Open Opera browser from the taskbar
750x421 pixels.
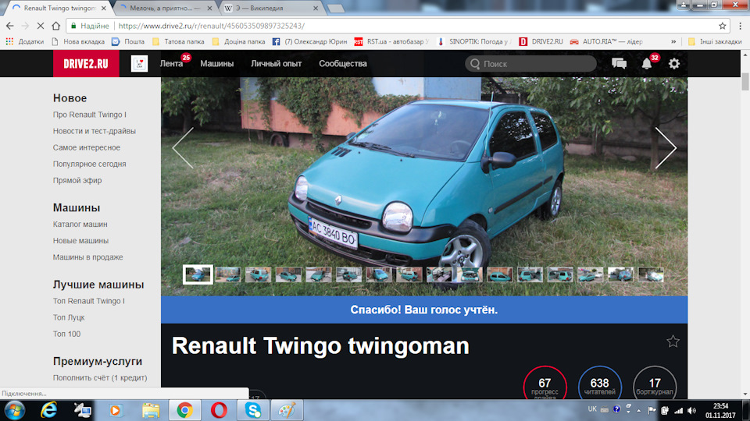tap(219, 410)
